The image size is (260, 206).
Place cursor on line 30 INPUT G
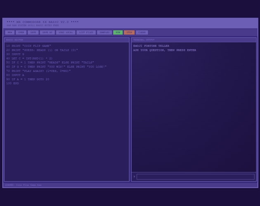click(15, 54)
